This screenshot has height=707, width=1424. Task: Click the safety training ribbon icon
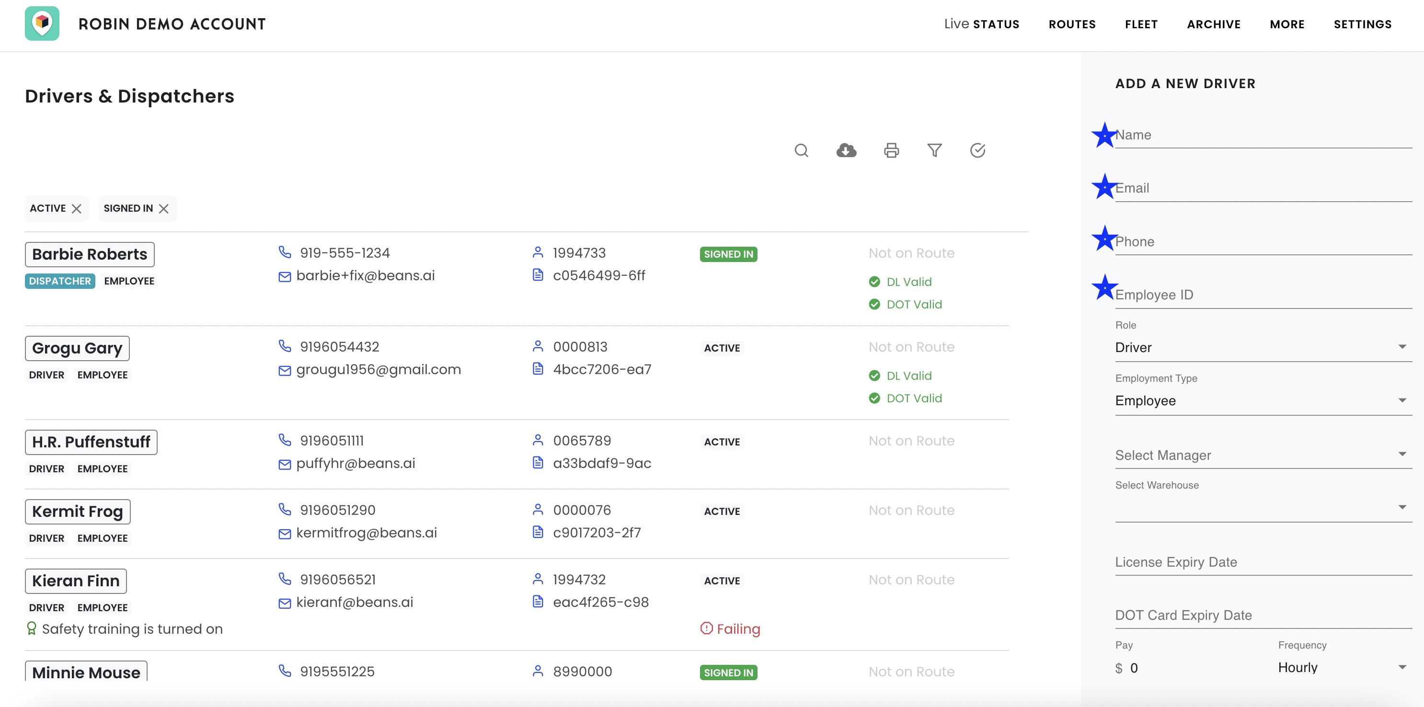point(32,628)
